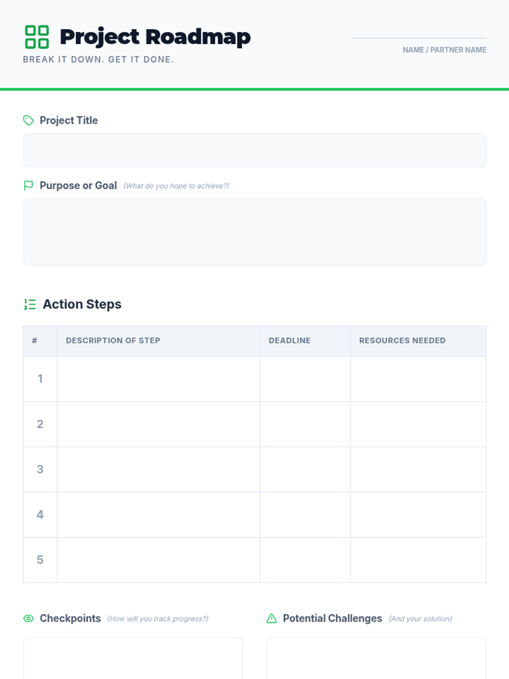Select the deadline cell for step 2
The width and height of the screenshot is (509, 679).
point(305,424)
